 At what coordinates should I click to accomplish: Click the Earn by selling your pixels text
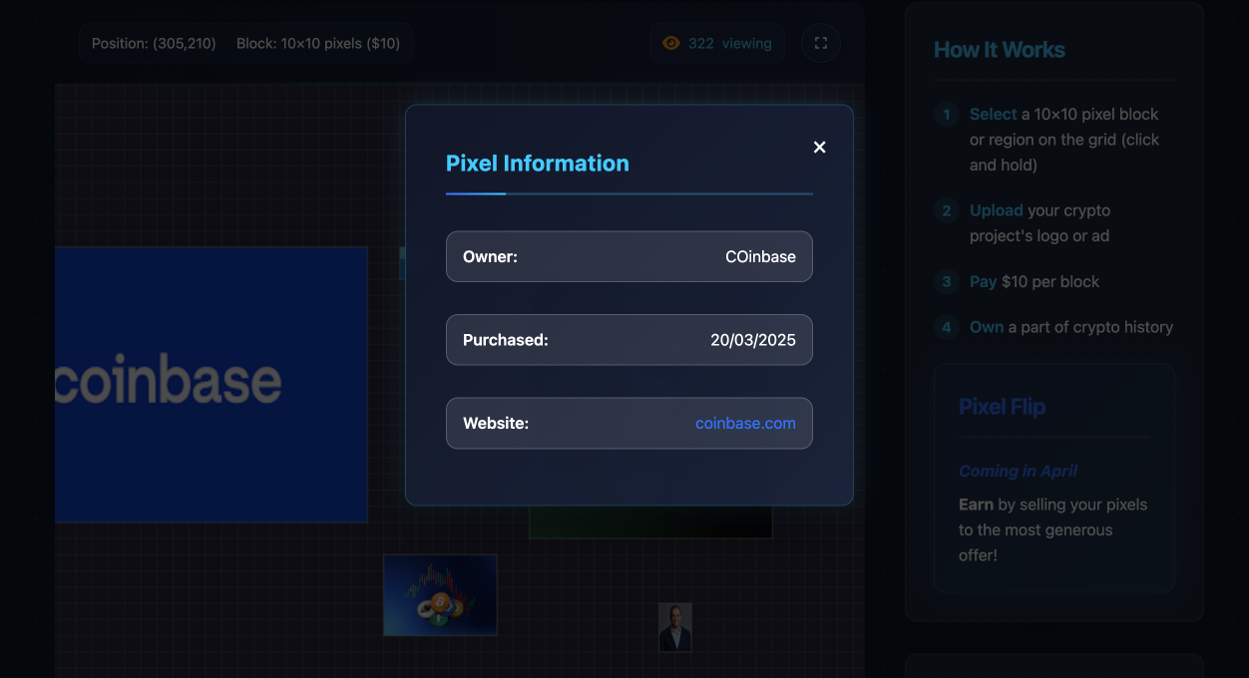pyautogui.click(x=1052, y=529)
